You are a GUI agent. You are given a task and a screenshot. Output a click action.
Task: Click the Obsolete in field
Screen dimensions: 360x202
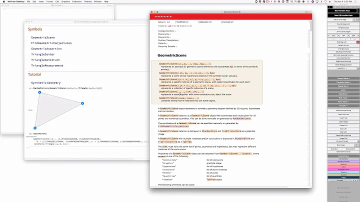click(x=205, y=22)
